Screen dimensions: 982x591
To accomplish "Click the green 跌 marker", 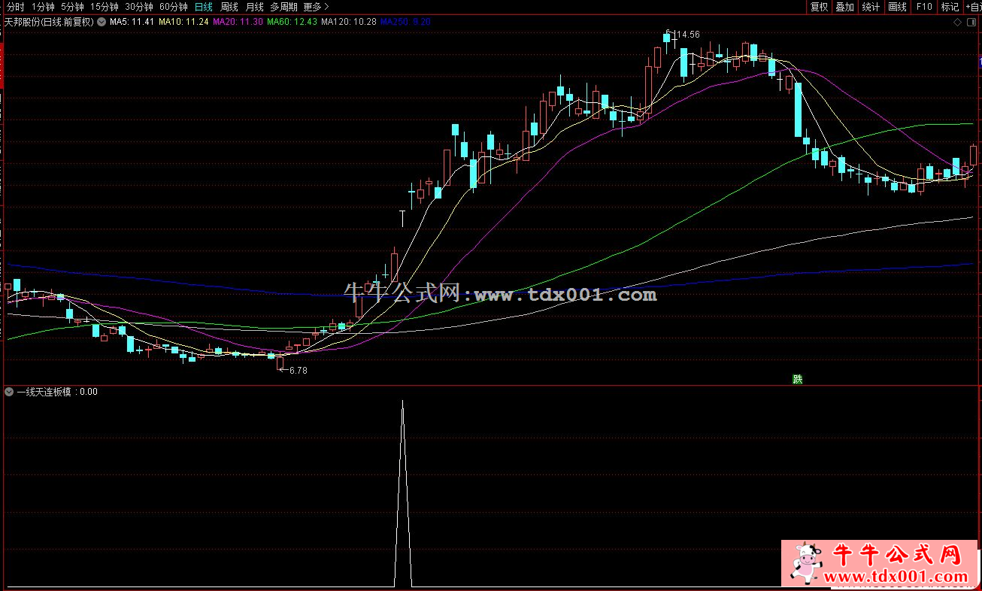I will (798, 379).
